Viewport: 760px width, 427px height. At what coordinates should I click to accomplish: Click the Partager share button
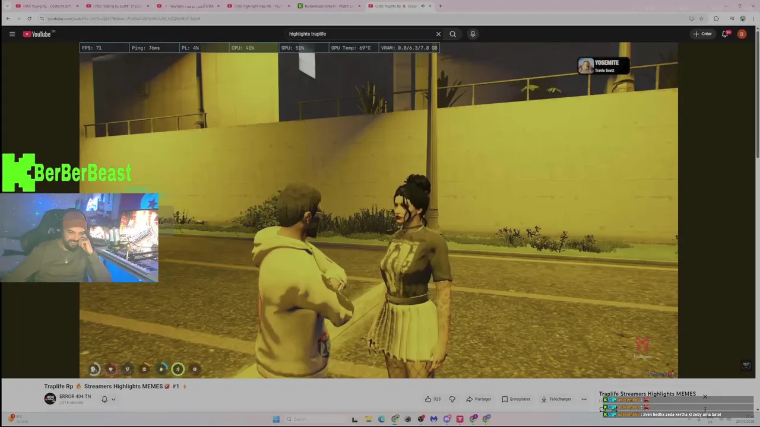[x=479, y=399]
